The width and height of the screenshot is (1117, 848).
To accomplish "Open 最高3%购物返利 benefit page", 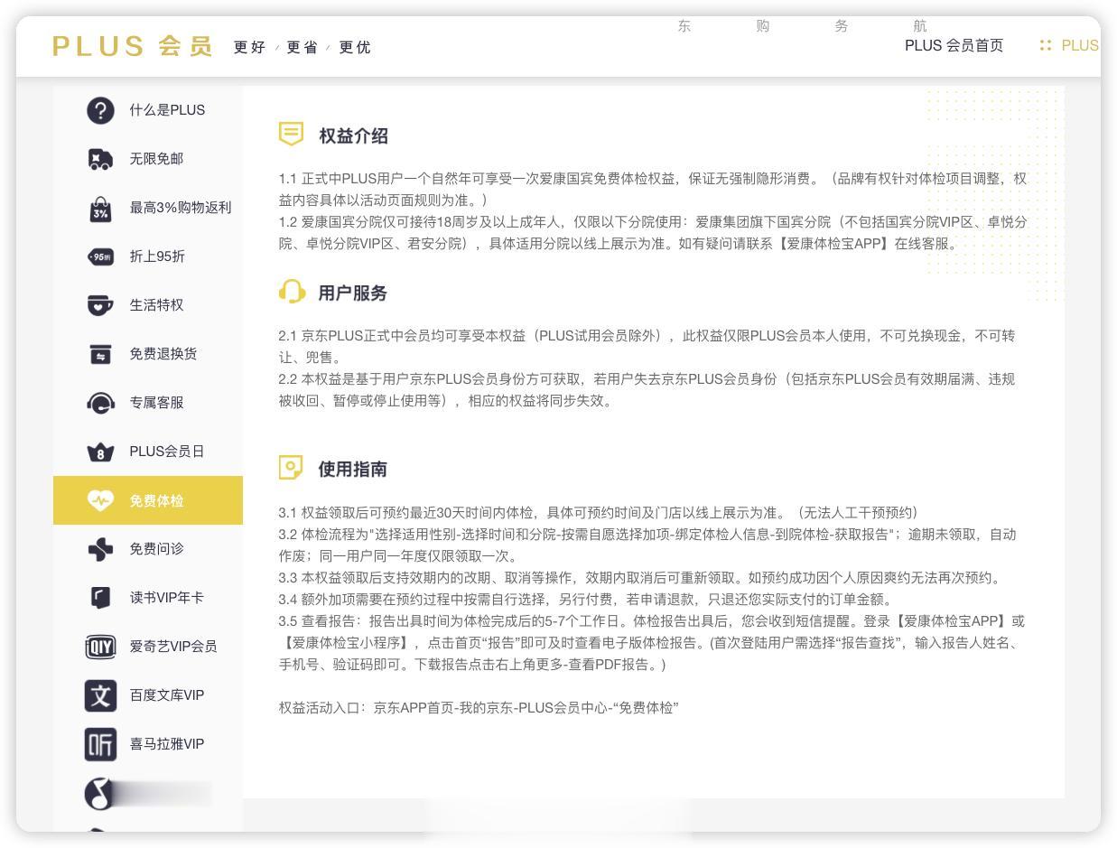I will click(x=148, y=208).
